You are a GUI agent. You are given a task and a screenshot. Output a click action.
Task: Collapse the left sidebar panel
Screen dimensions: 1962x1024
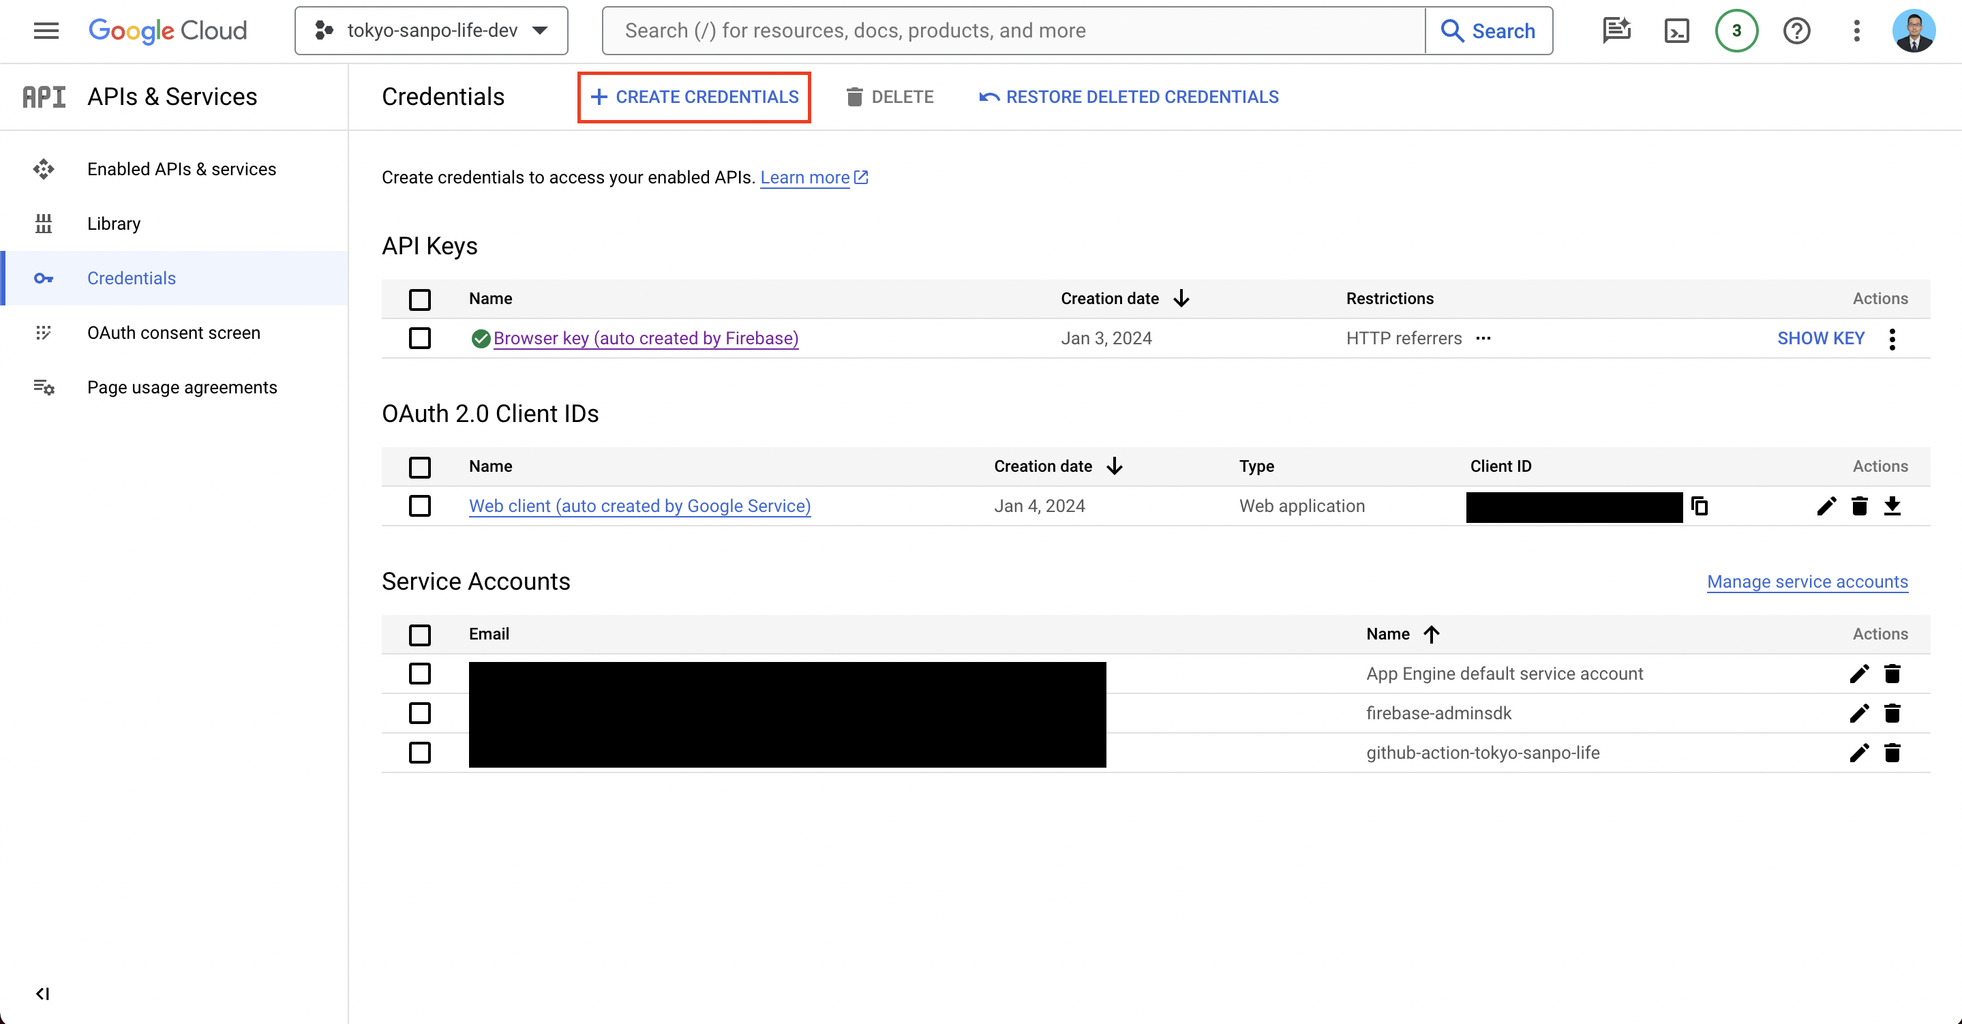(x=43, y=993)
